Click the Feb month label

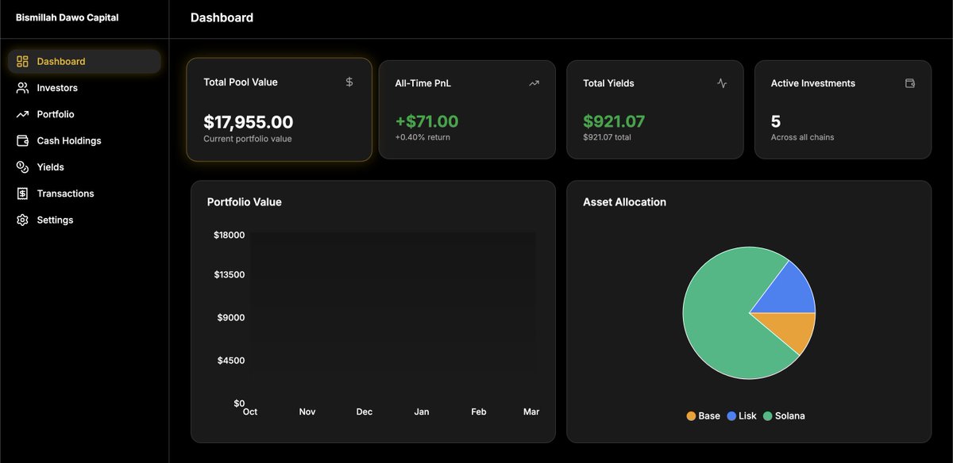click(479, 412)
